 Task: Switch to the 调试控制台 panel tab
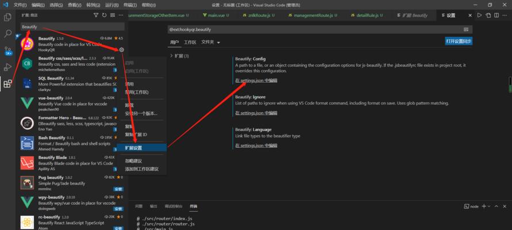174,206
